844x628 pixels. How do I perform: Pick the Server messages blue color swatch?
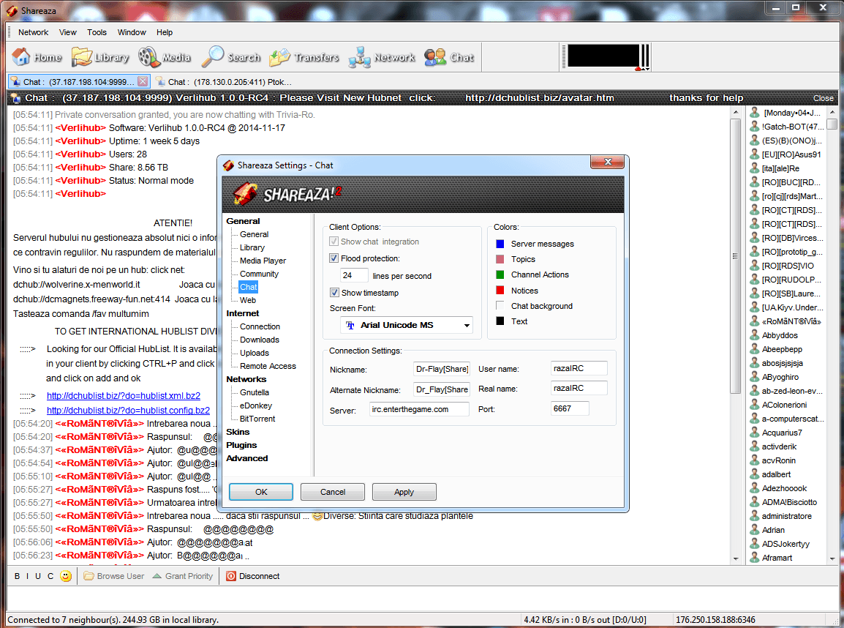point(500,244)
